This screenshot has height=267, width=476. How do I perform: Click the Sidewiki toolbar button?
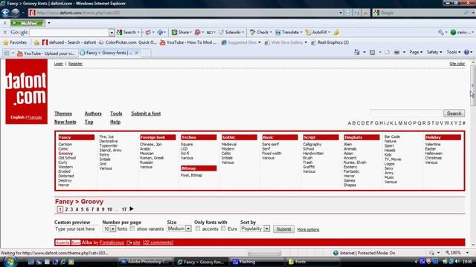(231, 32)
